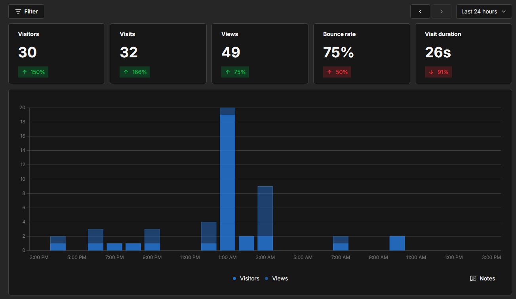Click the 3:00 AM chart bar
This screenshot has width=516, height=299.
click(265, 218)
